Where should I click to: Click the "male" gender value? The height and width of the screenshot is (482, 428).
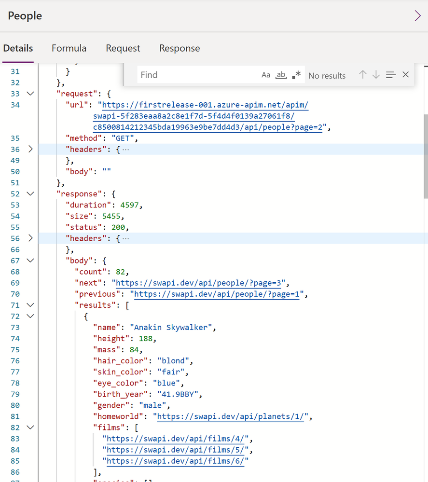[152, 405]
